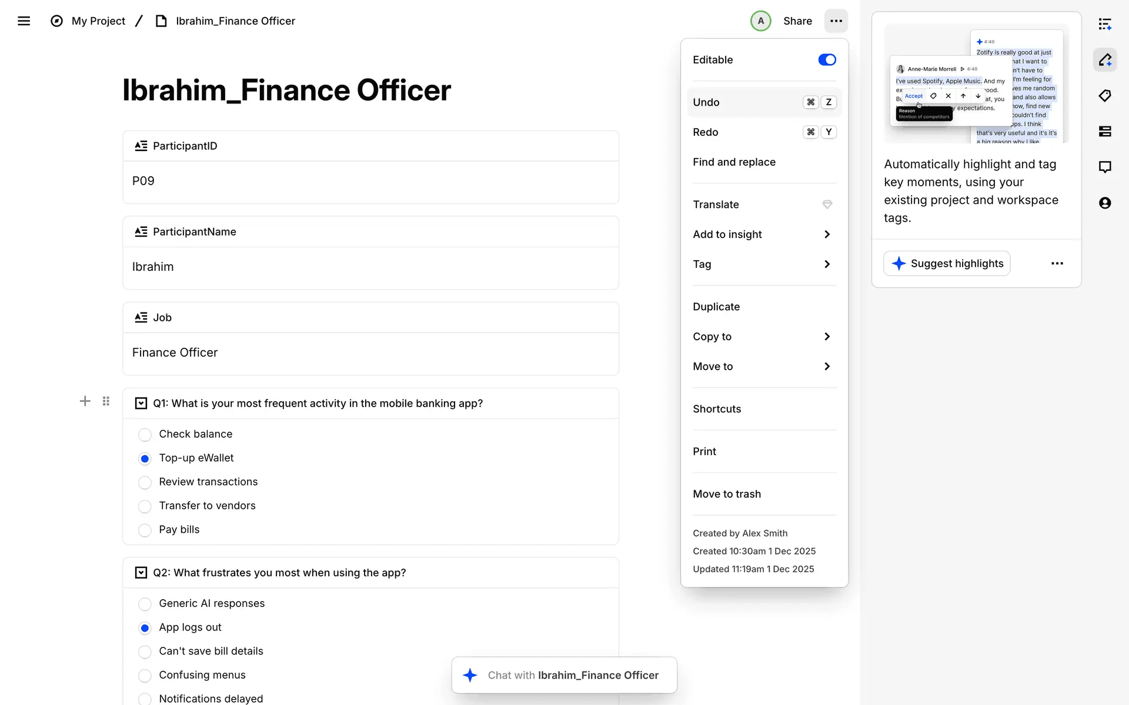This screenshot has height=705, width=1129.
Task: Open the tags sidebar icon
Action: [1105, 96]
